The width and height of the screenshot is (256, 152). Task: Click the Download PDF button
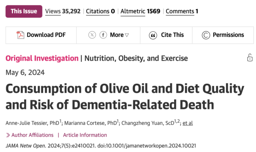(41, 35)
